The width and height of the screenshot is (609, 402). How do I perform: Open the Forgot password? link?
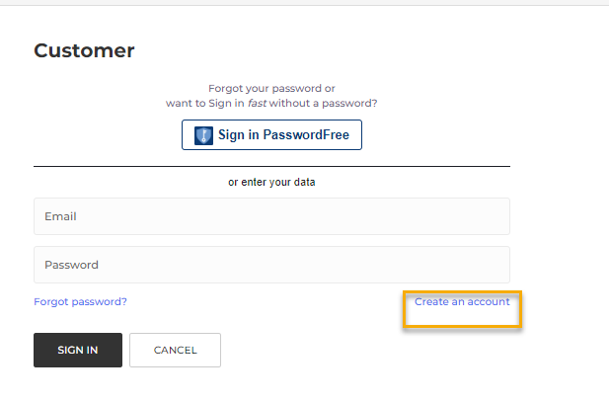pyautogui.click(x=80, y=301)
